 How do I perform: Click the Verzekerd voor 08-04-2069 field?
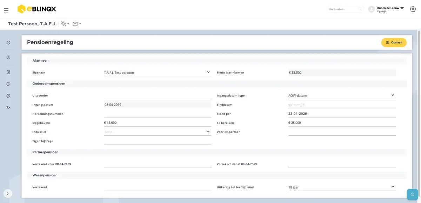[158, 164]
